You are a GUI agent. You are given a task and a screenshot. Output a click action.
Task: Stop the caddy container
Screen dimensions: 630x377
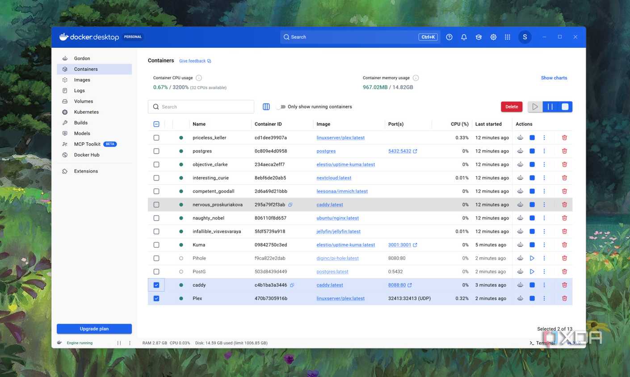pos(532,285)
